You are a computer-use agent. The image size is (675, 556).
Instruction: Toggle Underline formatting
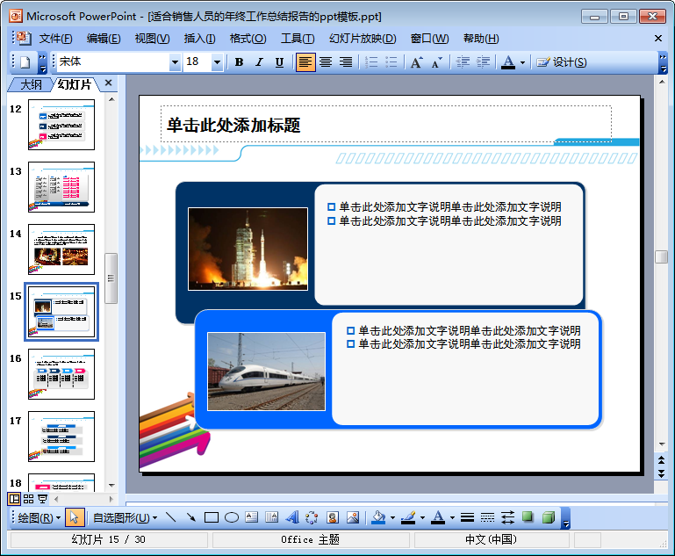pos(279,62)
